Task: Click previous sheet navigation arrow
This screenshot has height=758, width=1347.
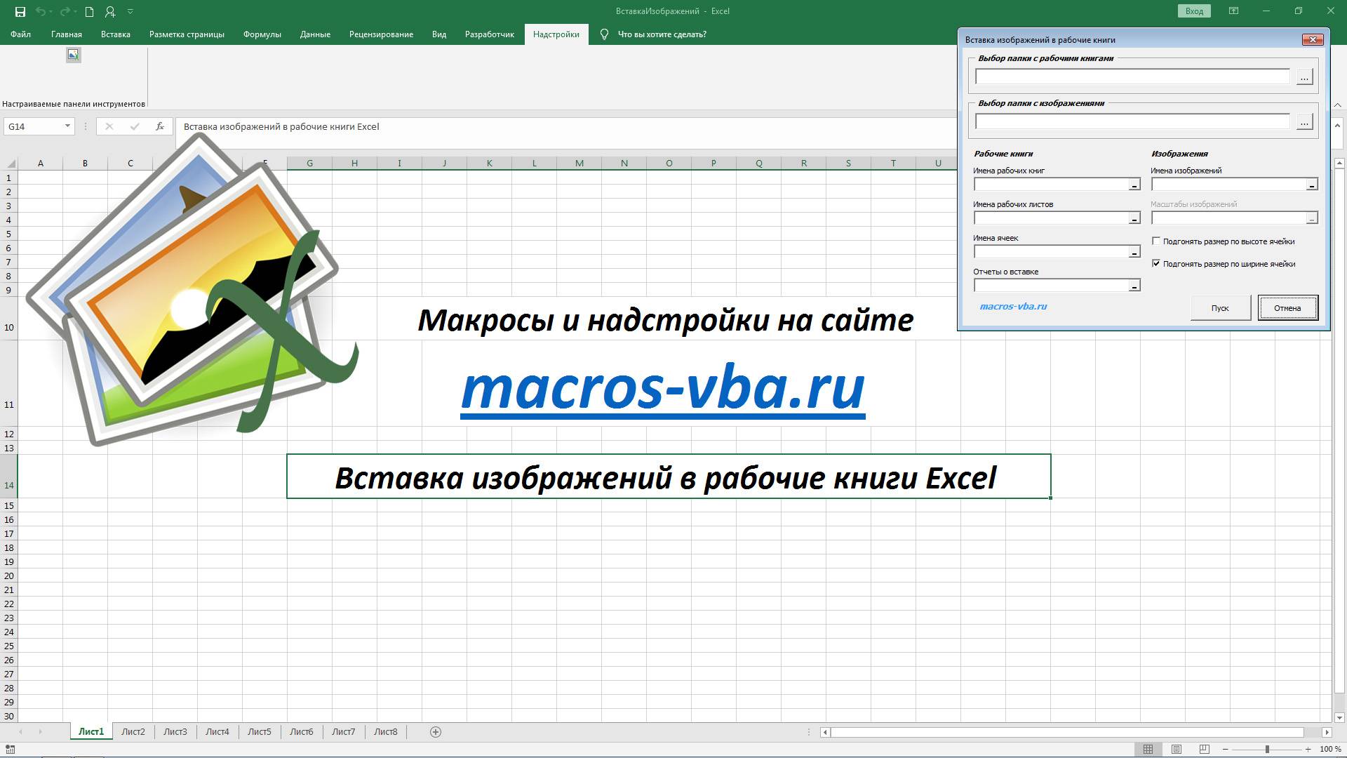Action: 20,732
